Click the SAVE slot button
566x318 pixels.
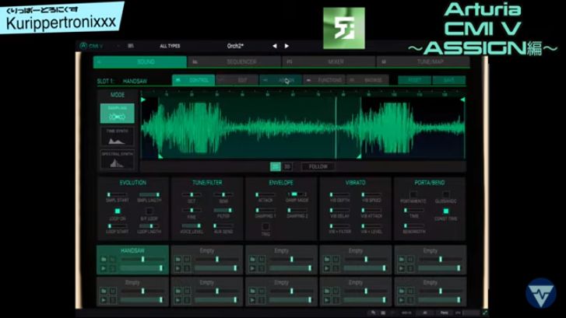(448, 80)
